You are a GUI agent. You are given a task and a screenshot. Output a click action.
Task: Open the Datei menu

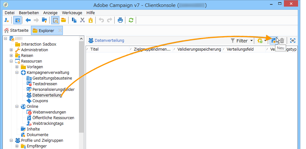tap(10, 13)
